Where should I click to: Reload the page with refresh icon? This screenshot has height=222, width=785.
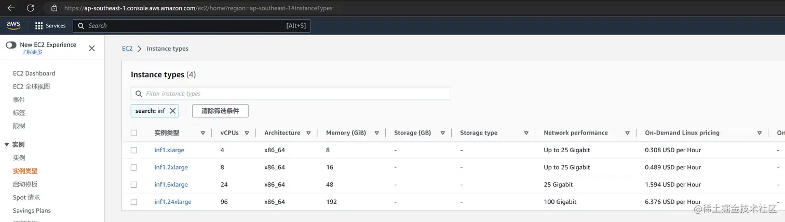pyautogui.click(x=31, y=8)
